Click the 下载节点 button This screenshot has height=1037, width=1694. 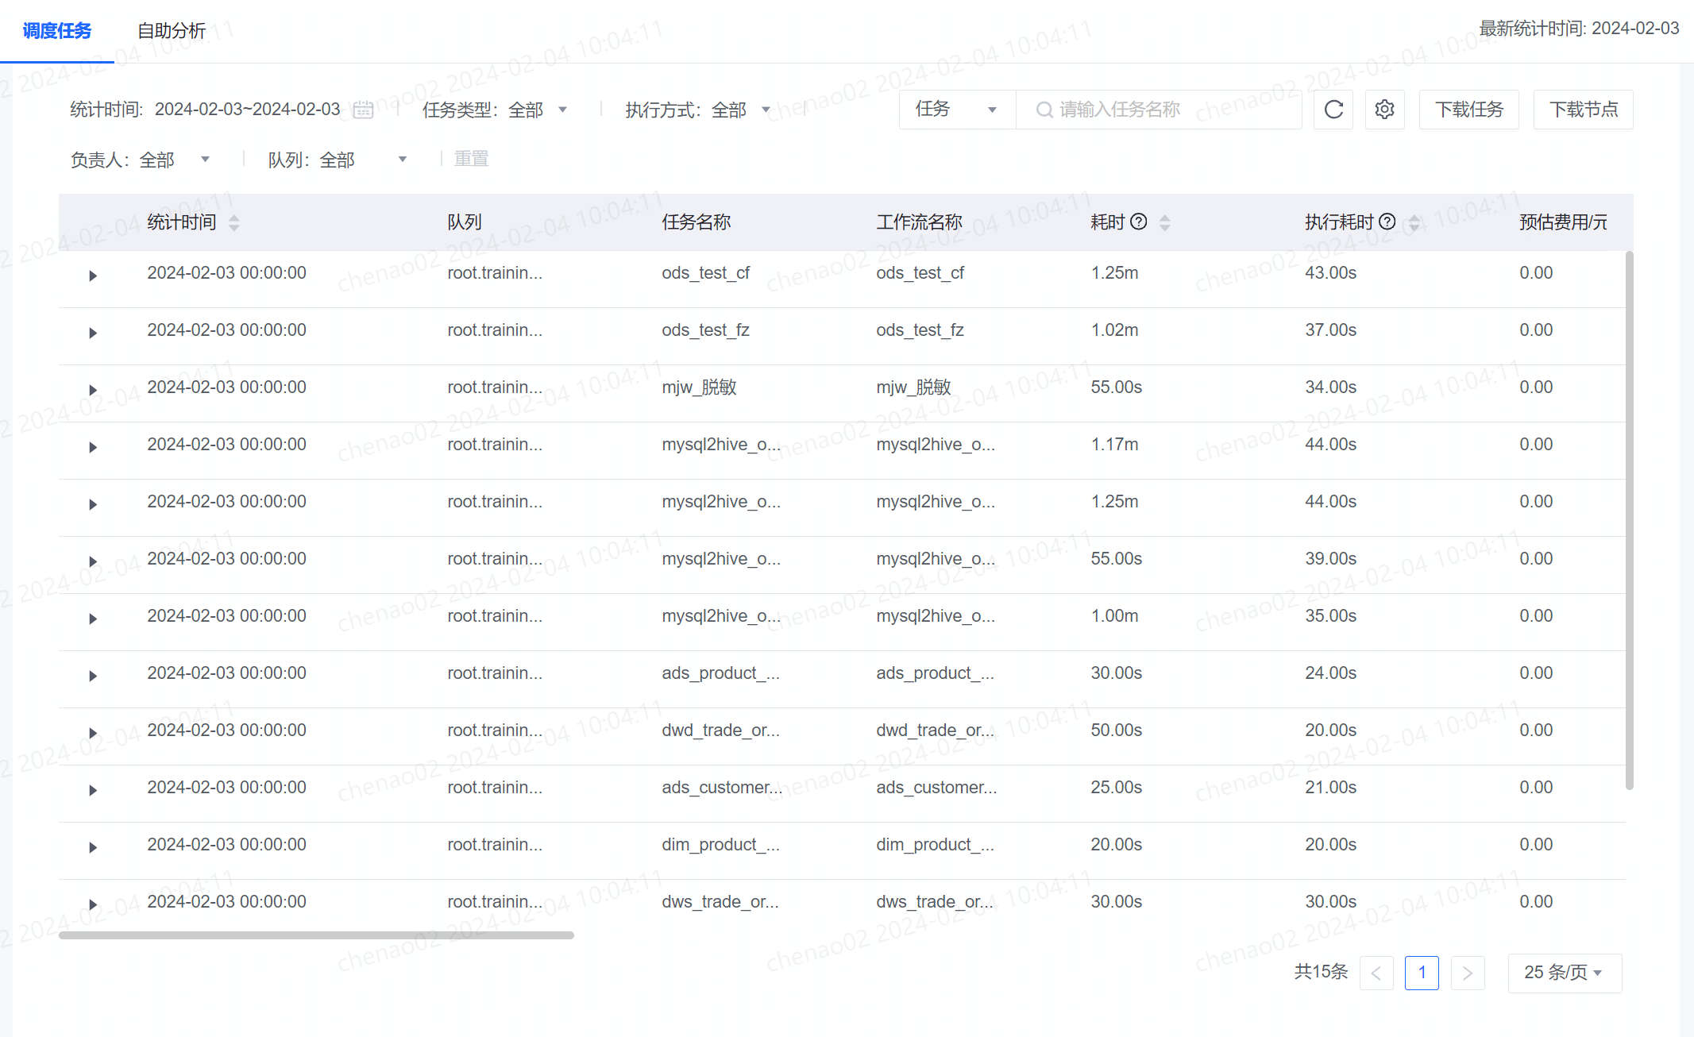1583,110
